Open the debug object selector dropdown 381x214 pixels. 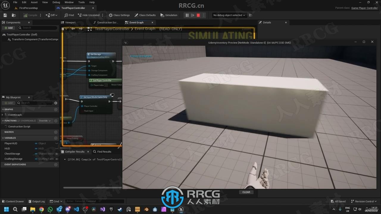tap(229, 15)
